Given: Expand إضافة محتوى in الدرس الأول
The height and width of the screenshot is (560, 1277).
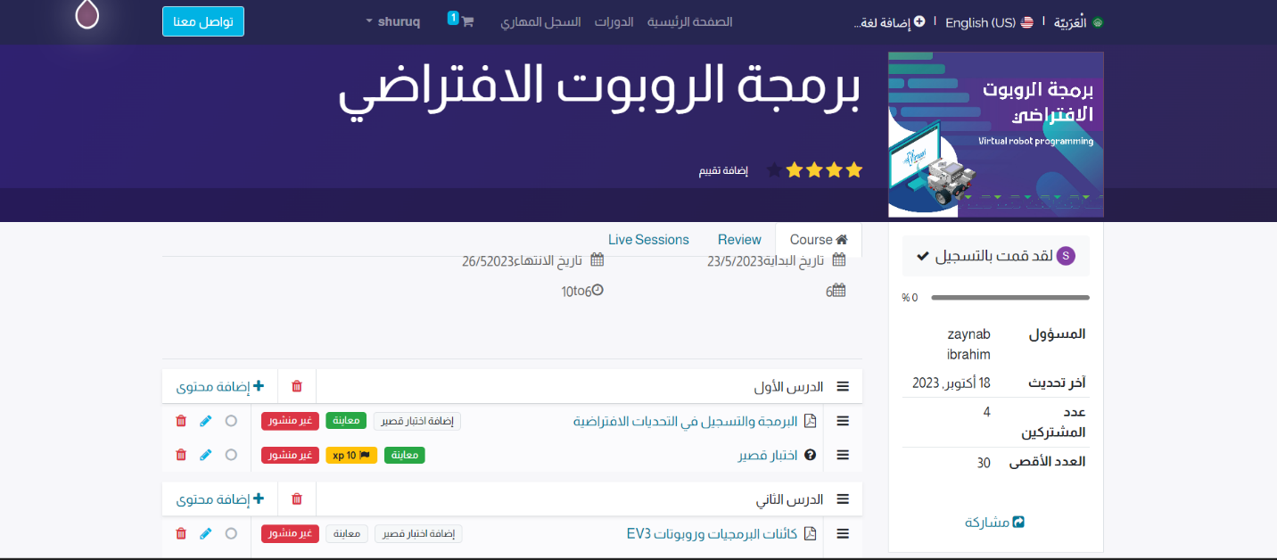Looking at the screenshot, I should click(220, 386).
